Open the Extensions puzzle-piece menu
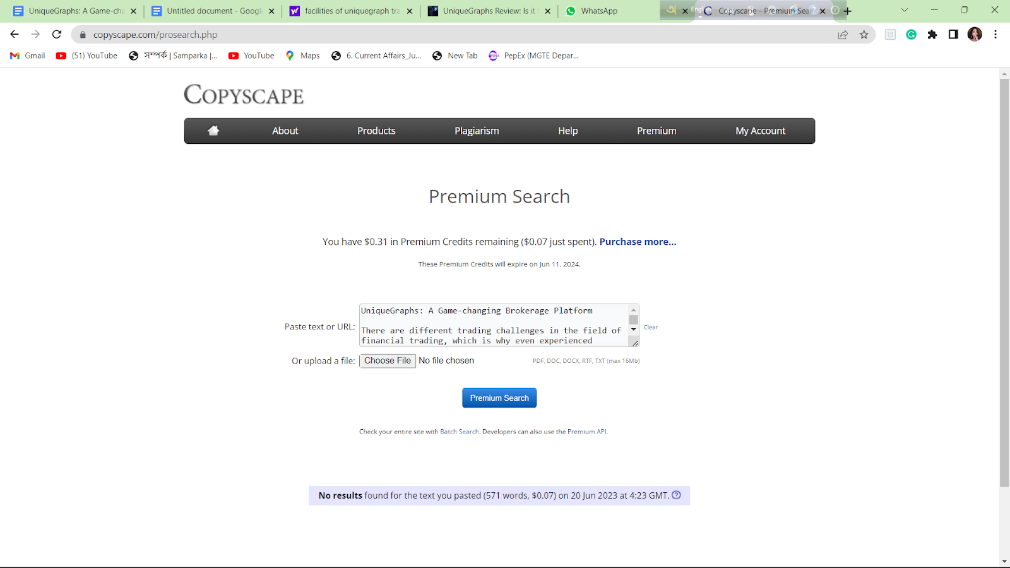This screenshot has height=568, width=1010. (x=932, y=35)
